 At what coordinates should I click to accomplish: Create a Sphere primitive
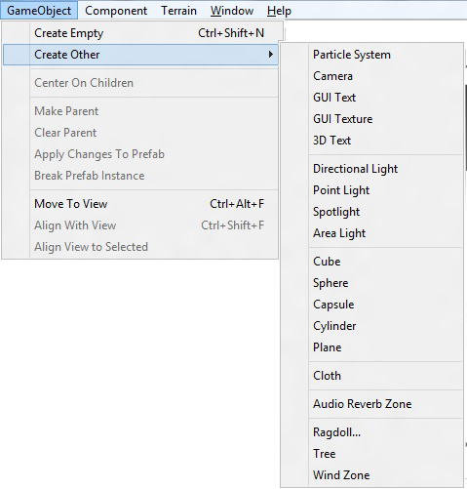371,283
